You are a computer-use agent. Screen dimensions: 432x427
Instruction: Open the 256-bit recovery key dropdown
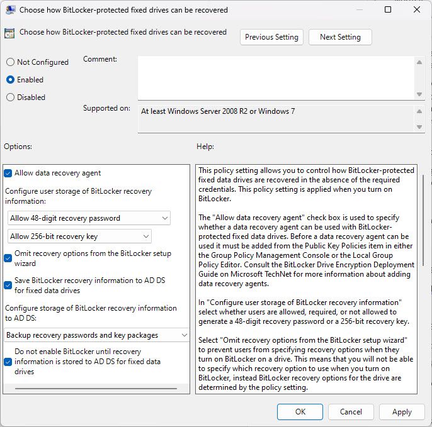coord(79,236)
